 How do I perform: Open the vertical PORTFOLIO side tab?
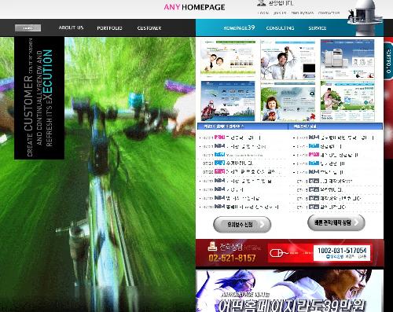click(388, 61)
